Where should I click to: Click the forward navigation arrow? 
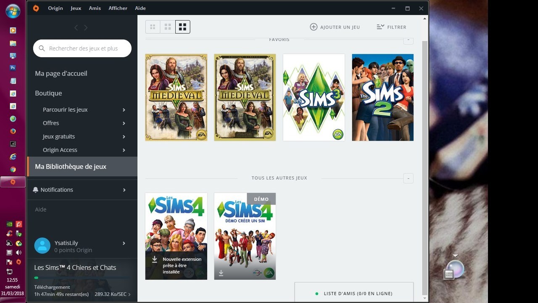click(86, 27)
